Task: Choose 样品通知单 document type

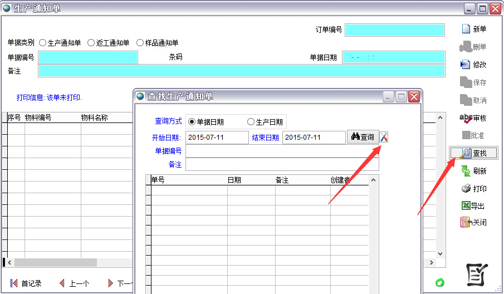Action: [x=140, y=43]
